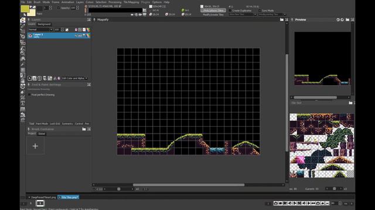The height and width of the screenshot is (210, 375).
Task: Select frame 1 thumbnail in the timeline
Action: [x=40, y=203]
